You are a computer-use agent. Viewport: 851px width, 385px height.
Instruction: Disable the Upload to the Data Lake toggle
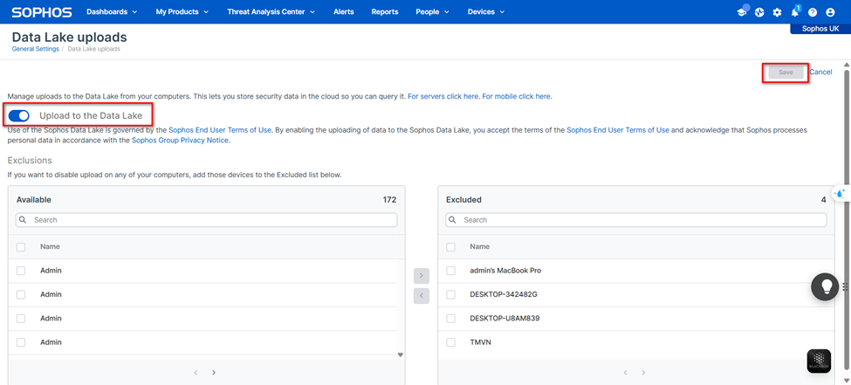pyautogui.click(x=19, y=115)
